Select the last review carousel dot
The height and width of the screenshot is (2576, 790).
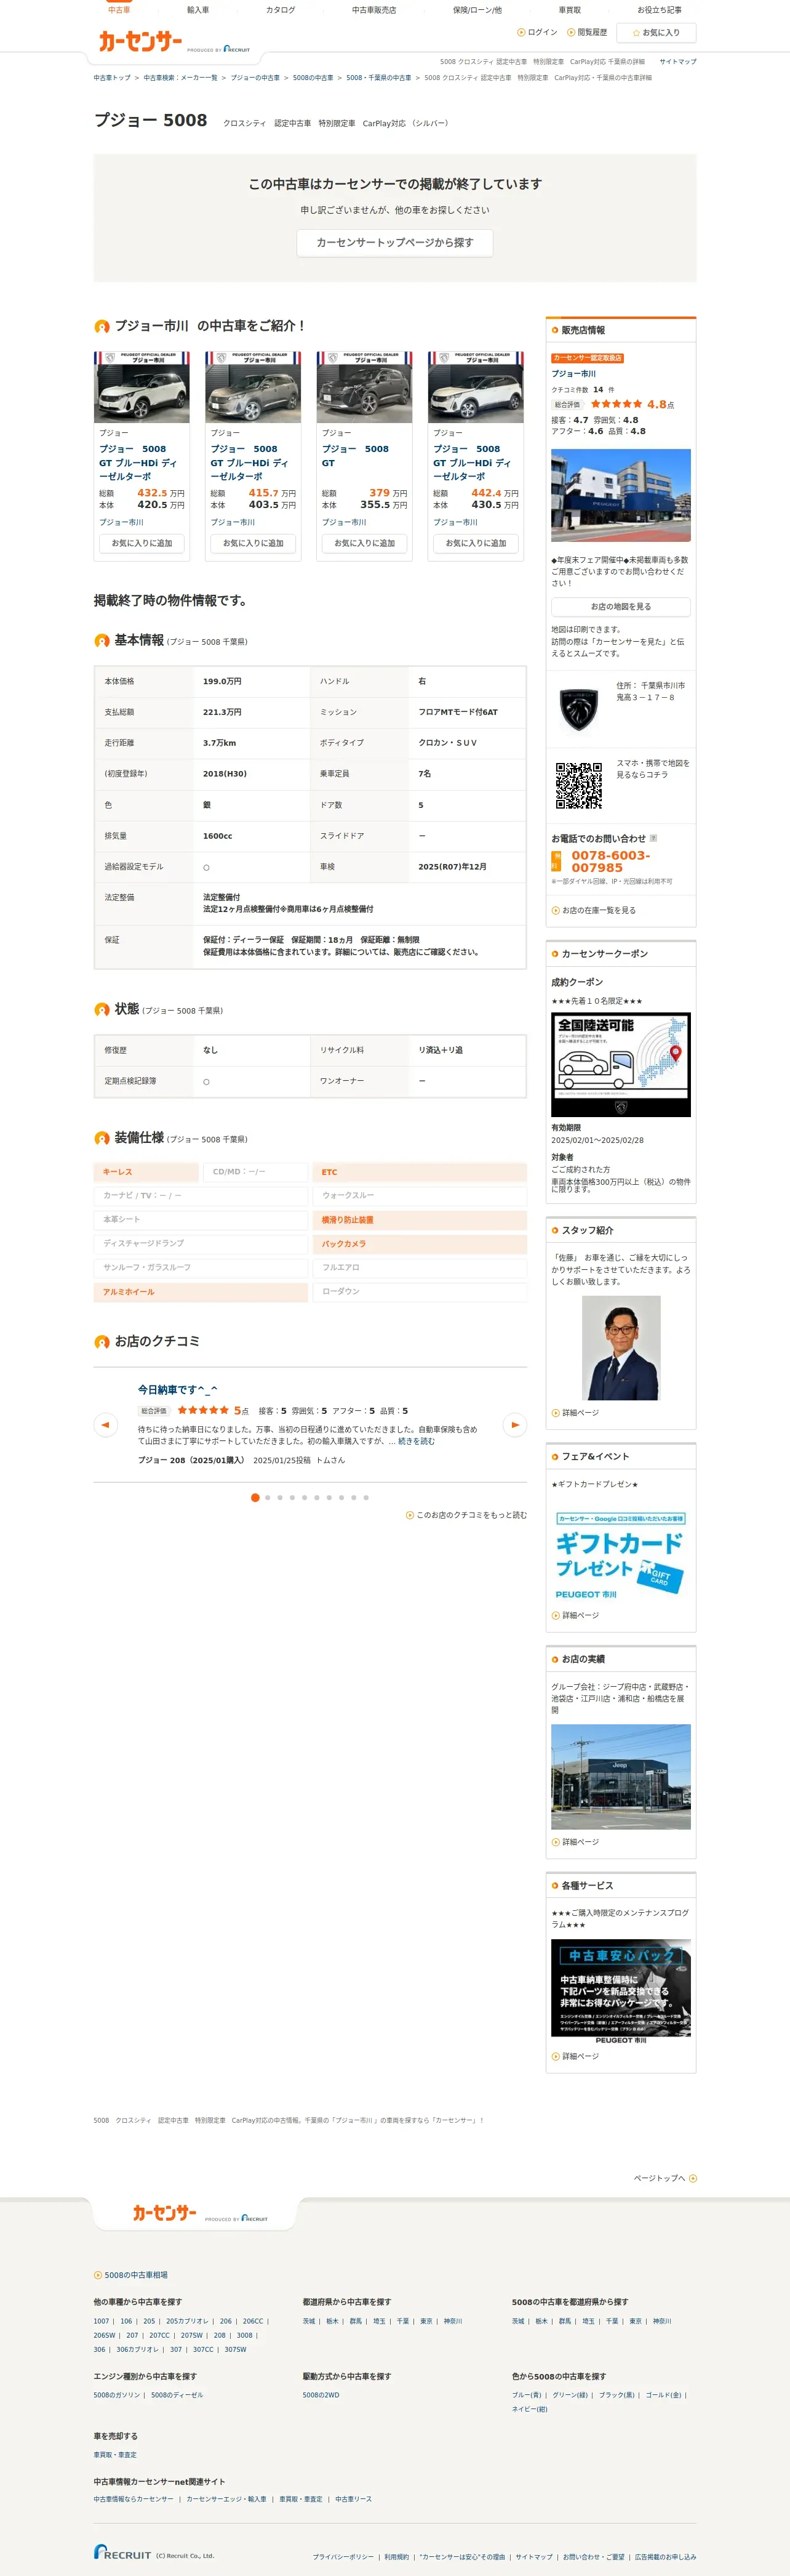(x=365, y=1497)
